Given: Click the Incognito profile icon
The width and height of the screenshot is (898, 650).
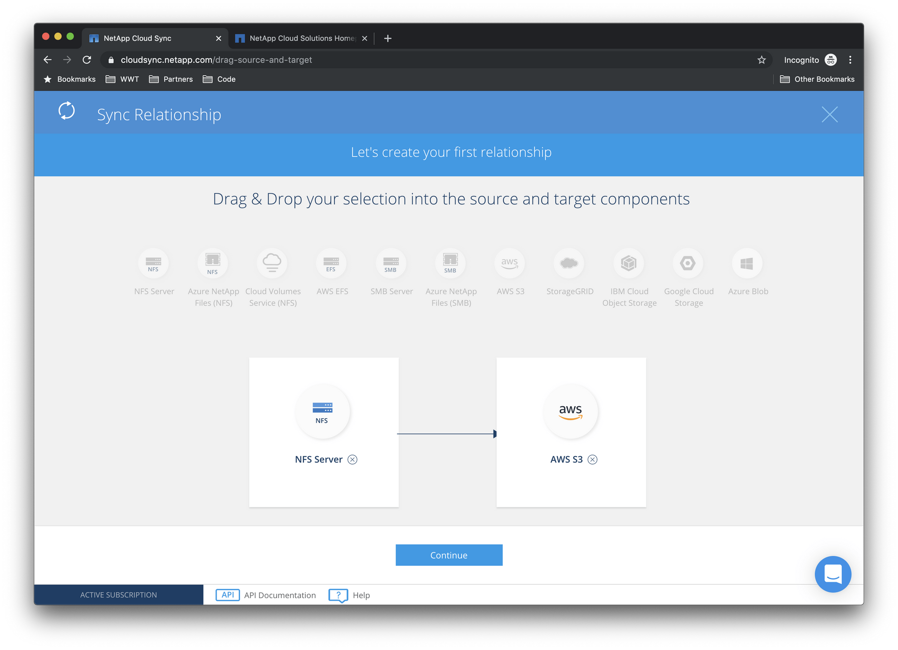Looking at the screenshot, I should click(x=831, y=60).
